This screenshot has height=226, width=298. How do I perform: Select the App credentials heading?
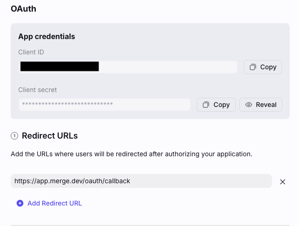46,36
